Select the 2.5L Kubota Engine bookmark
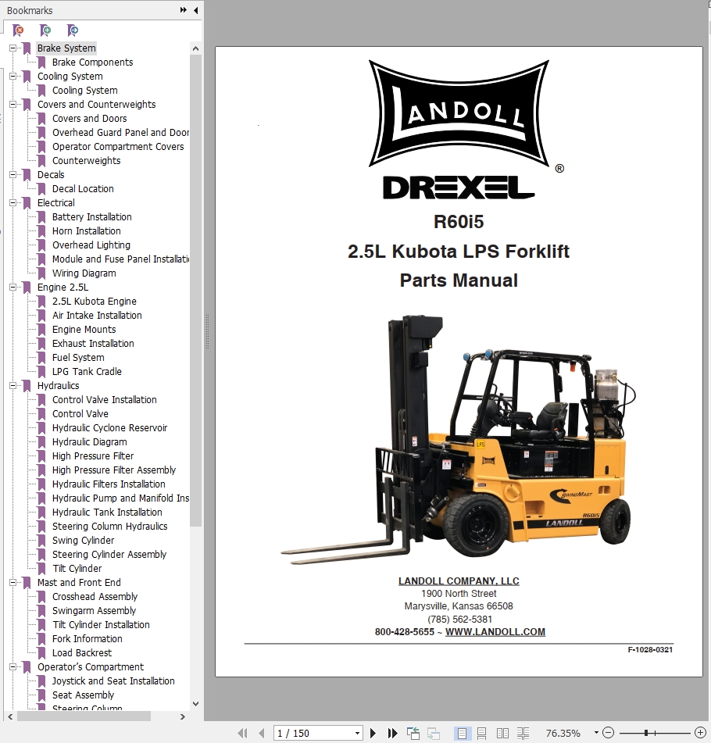 coord(95,302)
